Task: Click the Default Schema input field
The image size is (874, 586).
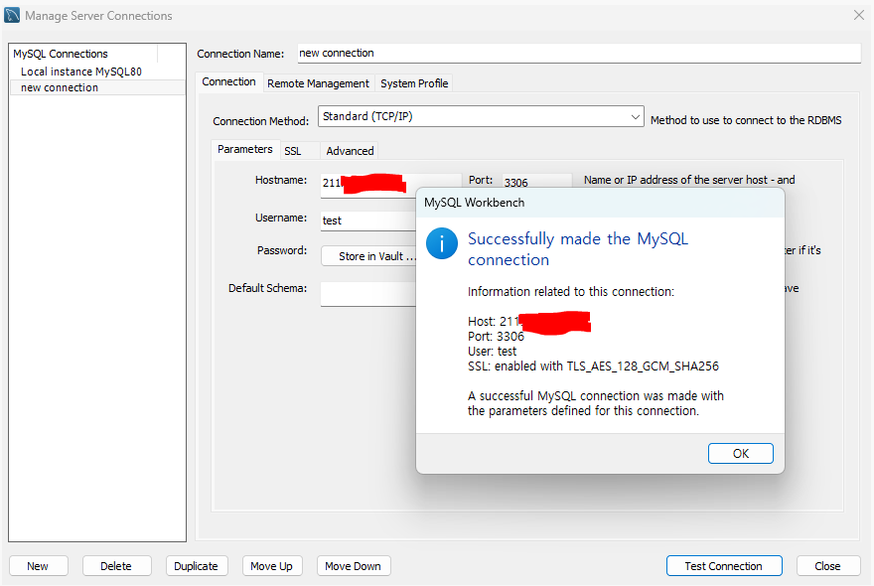Action: coord(369,294)
